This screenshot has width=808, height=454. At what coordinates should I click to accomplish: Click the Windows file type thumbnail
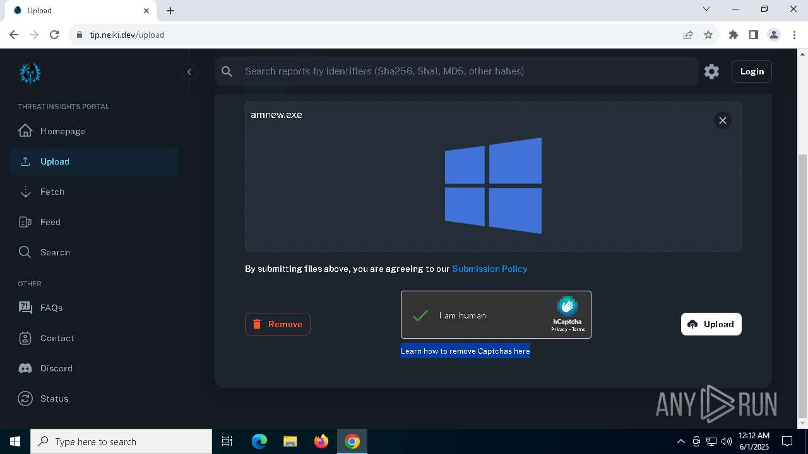coord(493,185)
